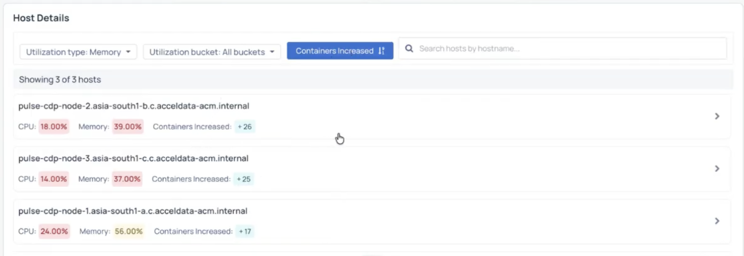Toggle Containers Increased sort button
Viewport: 744px width, 256px height.
tap(340, 51)
